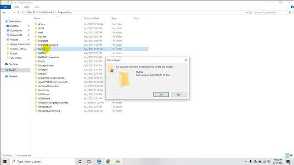The image size is (294, 165).
Task: Select the ASUS folder
Action: click(x=41, y=28)
